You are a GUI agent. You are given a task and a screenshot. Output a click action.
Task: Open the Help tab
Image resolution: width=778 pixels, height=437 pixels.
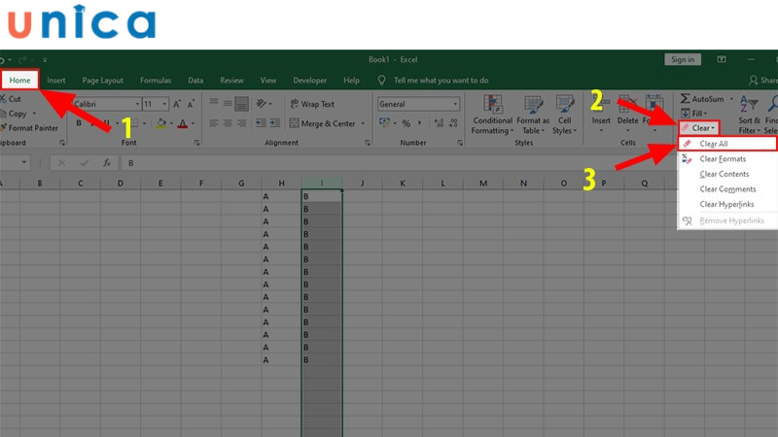point(351,81)
